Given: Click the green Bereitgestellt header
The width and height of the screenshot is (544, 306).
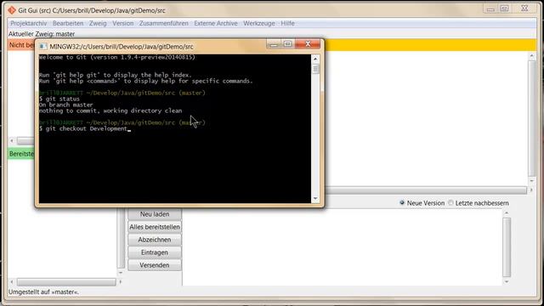Looking at the screenshot, I should (x=21, y=154).
